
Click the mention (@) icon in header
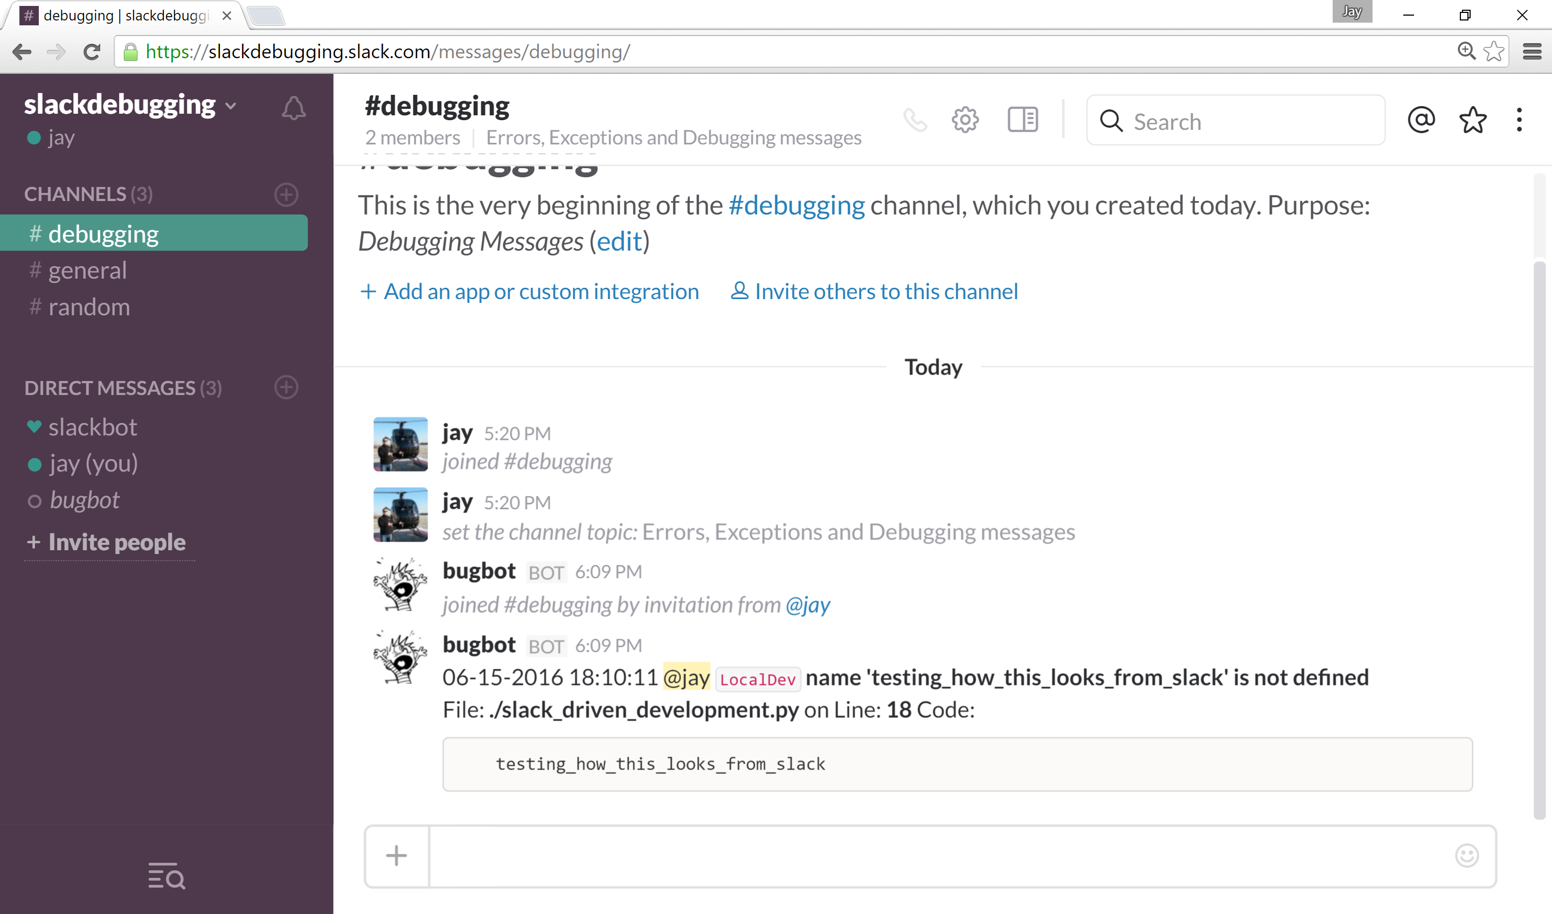(x=1422, y=120)
